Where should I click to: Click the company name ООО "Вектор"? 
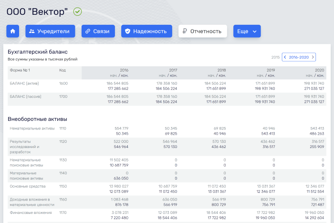(37, 12)
